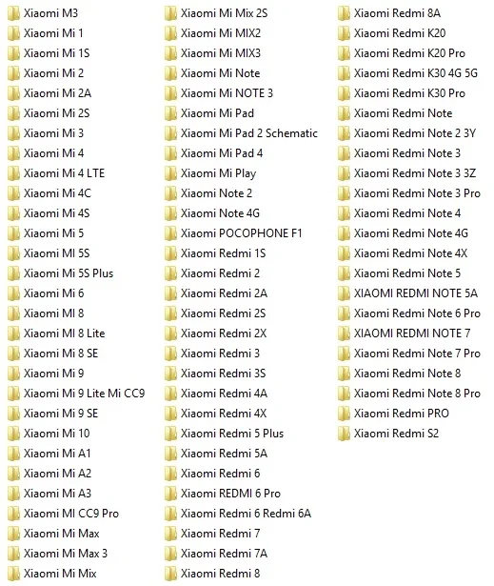Viewport: 494px width, 586px height.
Task: Select the folder icon of Xiaomi Redmi 2S
Action: click(170, 313)
